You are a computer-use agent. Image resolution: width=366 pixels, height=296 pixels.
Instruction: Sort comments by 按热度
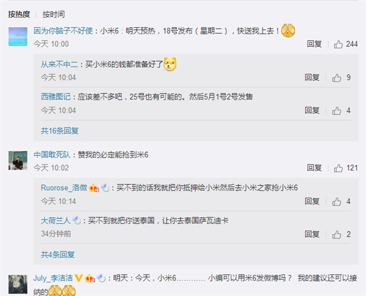(x=19, y=14)
